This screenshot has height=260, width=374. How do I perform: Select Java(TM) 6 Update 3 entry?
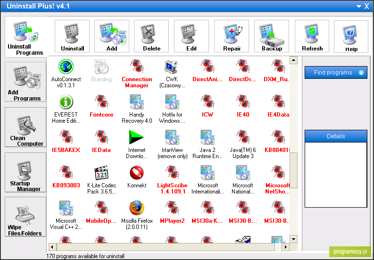[x=242, y=144]
